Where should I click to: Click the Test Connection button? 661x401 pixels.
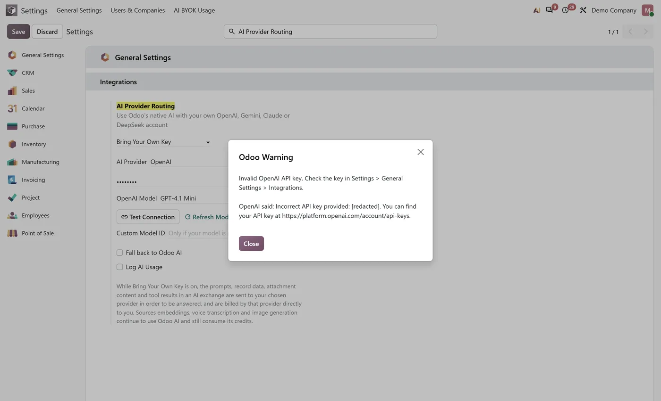tap(148, 217)
